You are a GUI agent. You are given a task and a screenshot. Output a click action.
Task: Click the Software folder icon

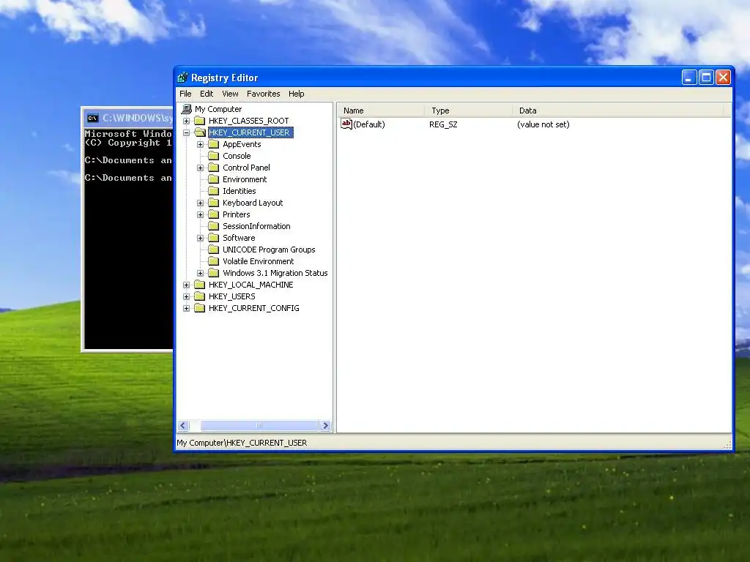(x=214, y=238)
